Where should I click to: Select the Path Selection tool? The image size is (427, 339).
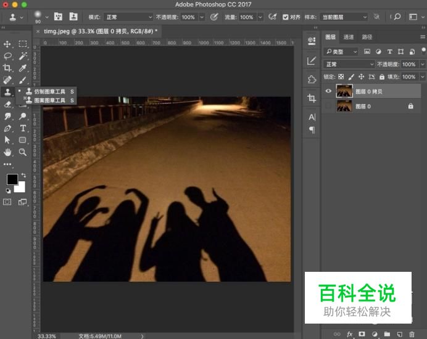7,140
